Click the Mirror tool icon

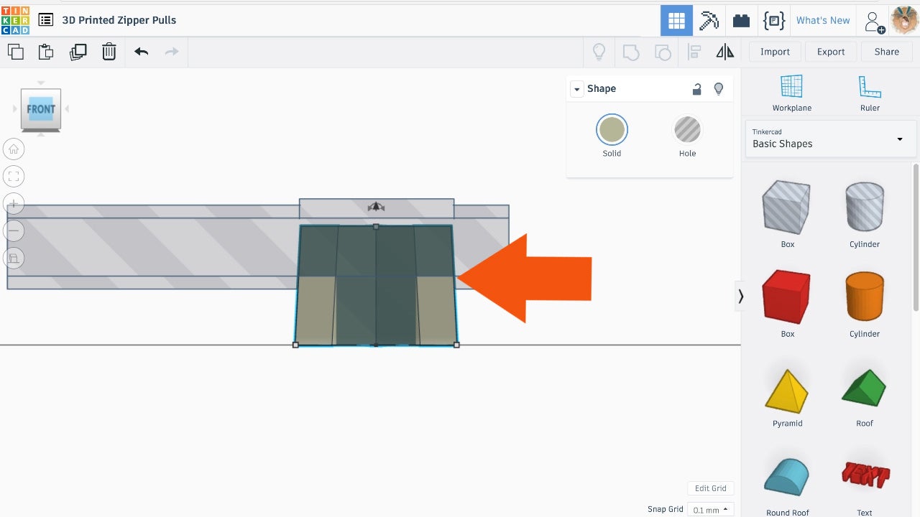[725, 52]
